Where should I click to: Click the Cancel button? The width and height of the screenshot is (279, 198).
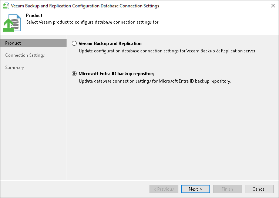pos(259,189)
